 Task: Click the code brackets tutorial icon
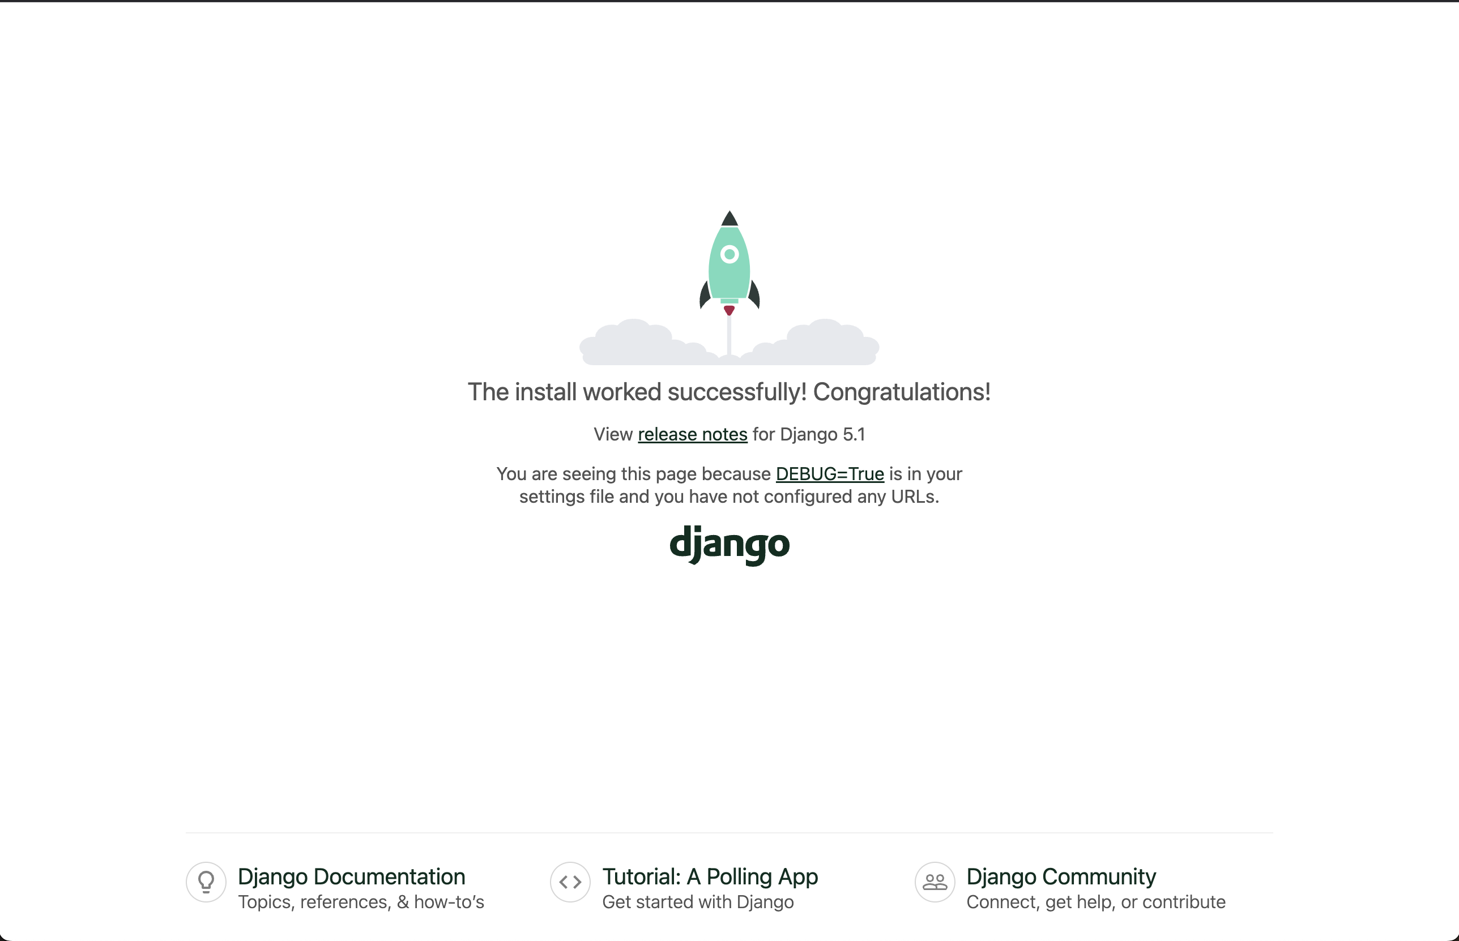pyautogui.click(x=570, y=882)
